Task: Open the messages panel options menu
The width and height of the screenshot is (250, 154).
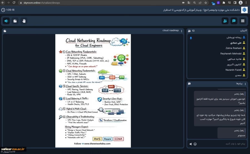Action: point(245,84)
